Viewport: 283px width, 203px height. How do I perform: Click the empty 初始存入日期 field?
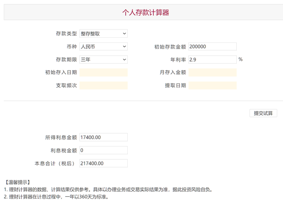[x=103, y=73]
